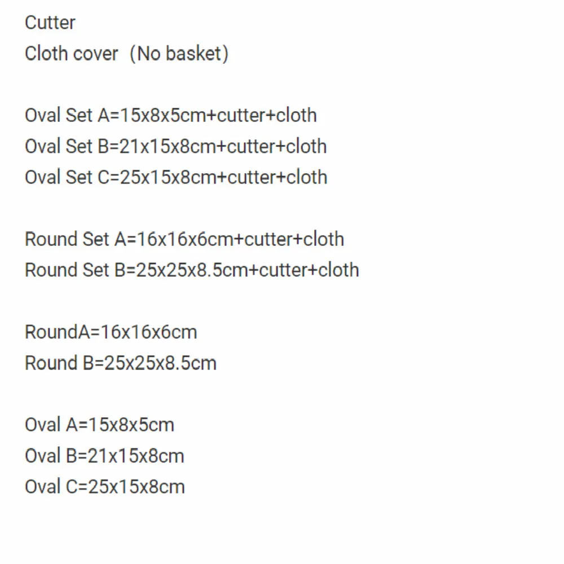Select the 'Oval Set A=15x8x5cm+cutter+cloth' line
Screen dimensions: 564x564
click(170, 115)
